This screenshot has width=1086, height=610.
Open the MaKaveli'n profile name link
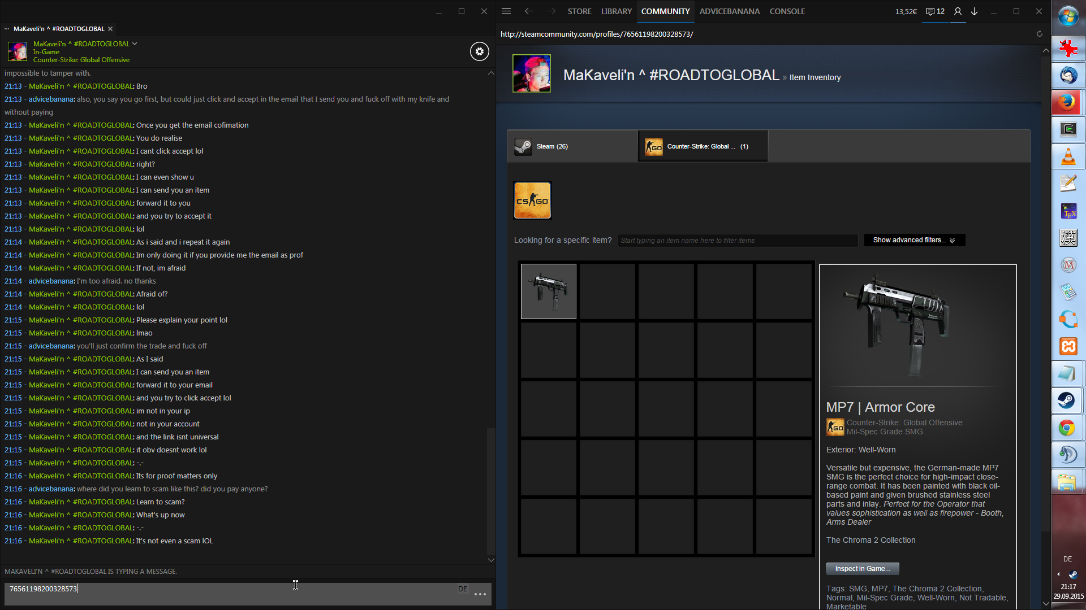671,75
